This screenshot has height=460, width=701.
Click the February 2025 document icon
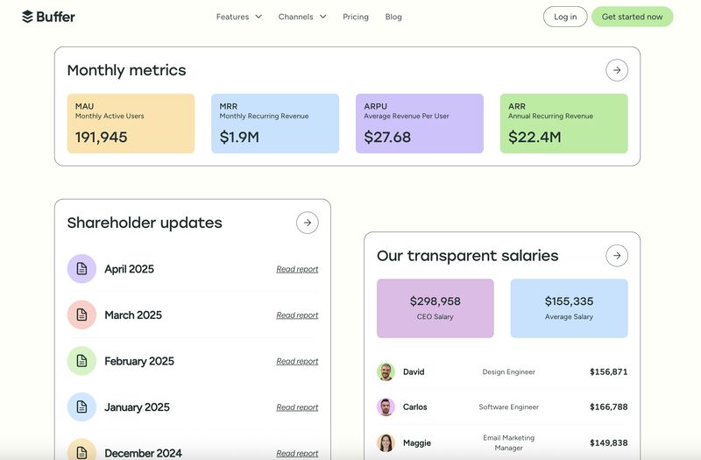[81, 361]
